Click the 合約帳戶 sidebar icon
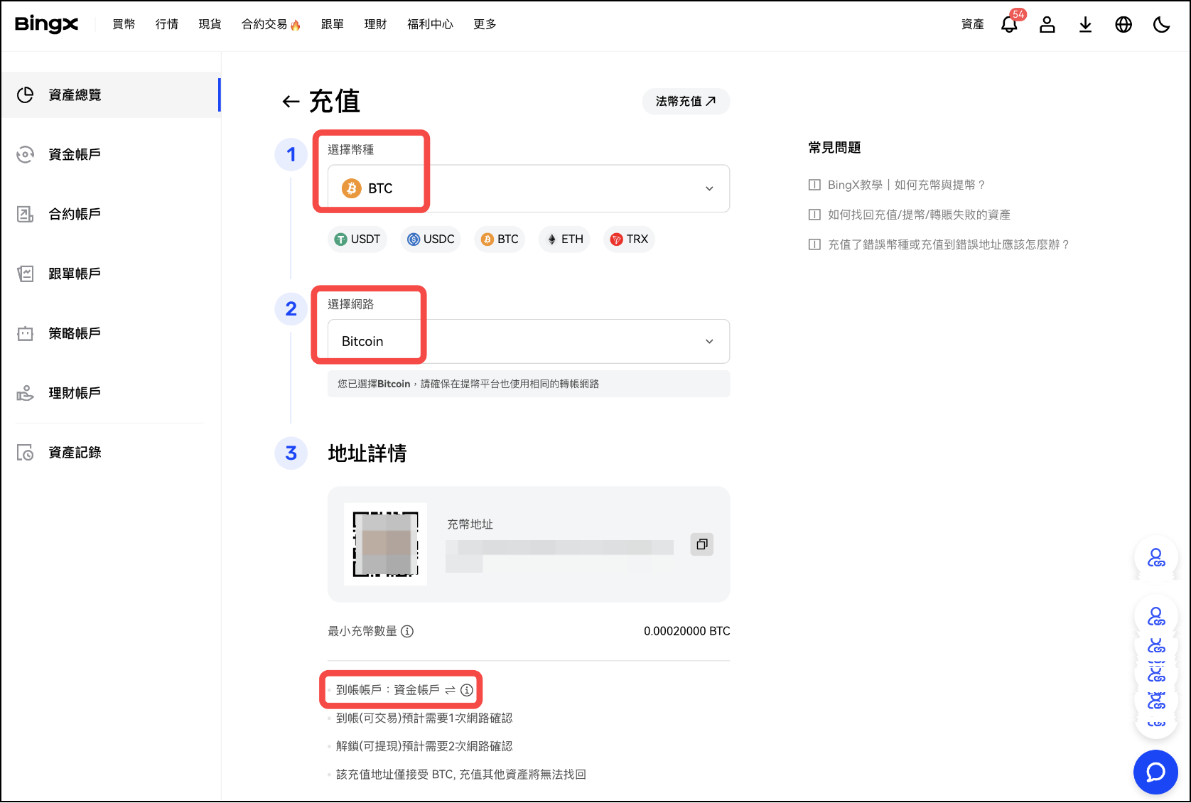1191x803 pixels. (x=26, y=214)
